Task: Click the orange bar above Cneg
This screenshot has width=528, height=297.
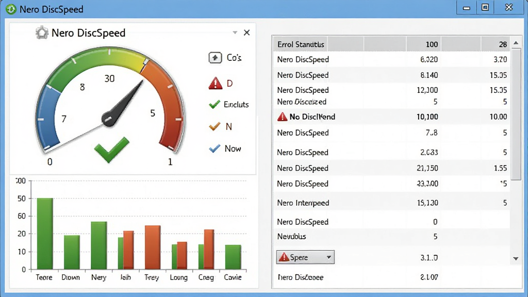Action: [209, 250]
